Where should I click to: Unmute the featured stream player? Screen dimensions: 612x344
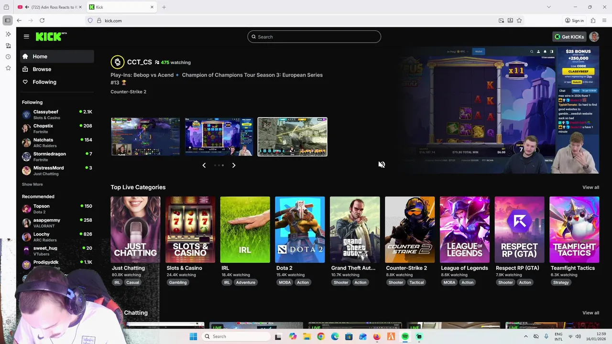tap(382, 164)
